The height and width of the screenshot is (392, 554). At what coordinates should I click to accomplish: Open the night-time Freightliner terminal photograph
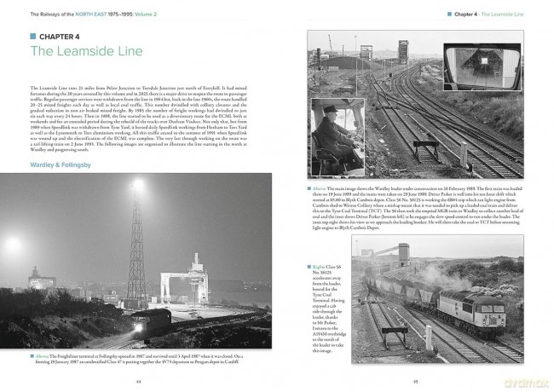pyautogui.click(x=136, y=261)
